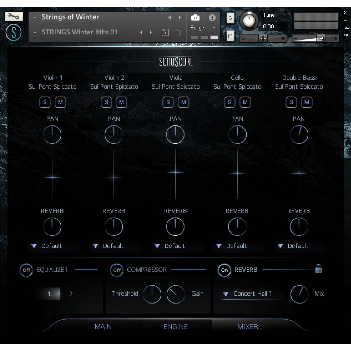Switch to the MAIN tab
The image size is (351, 351).
coord(103,327)
